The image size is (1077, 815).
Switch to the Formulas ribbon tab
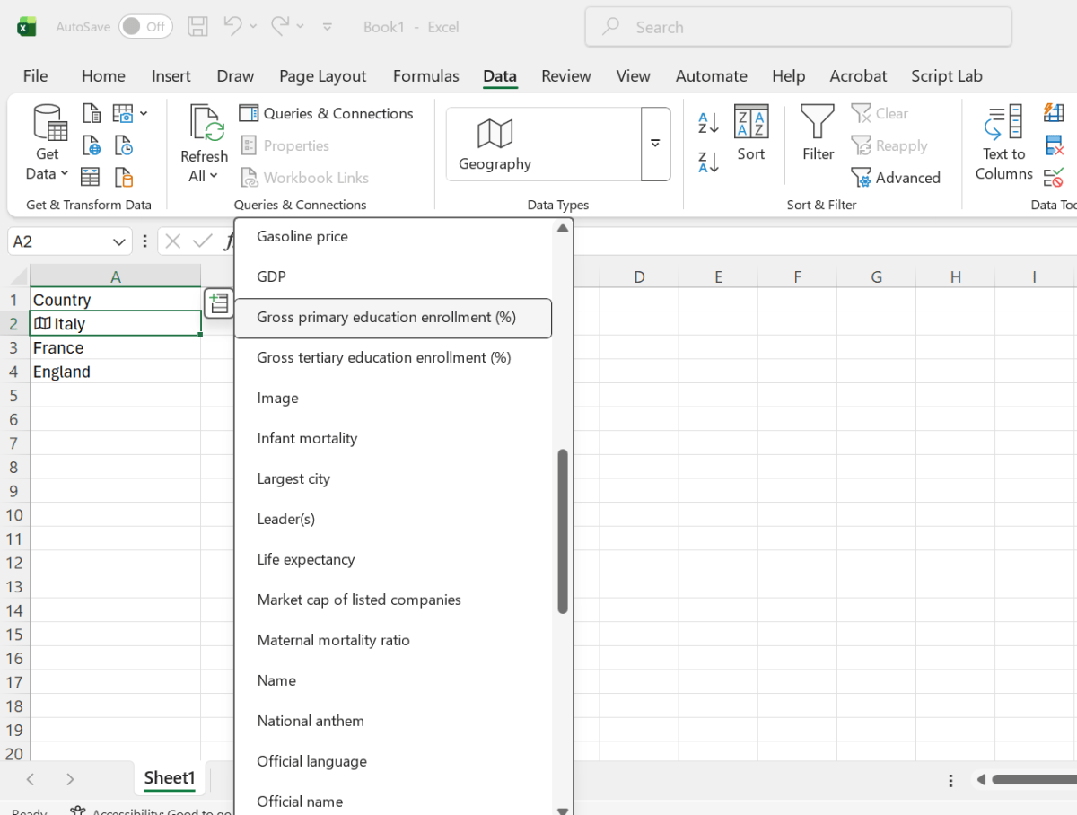[425, 76]
